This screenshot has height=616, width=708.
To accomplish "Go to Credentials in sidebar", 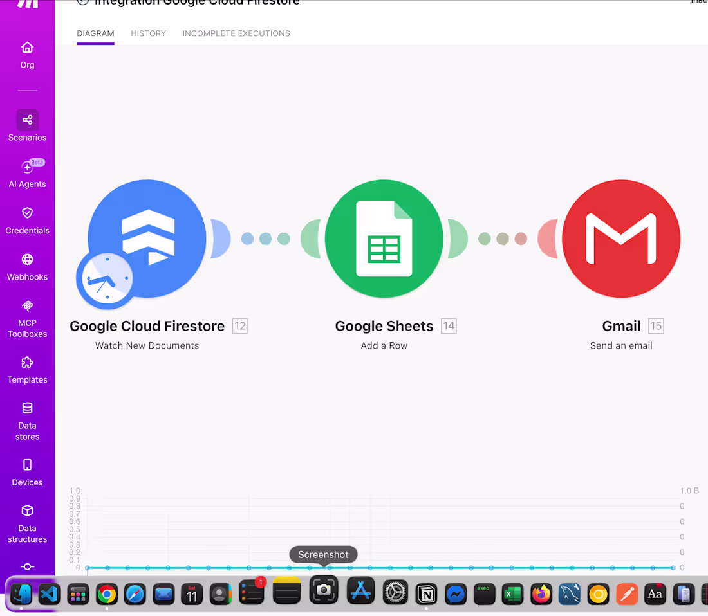I will click(27, 221).
